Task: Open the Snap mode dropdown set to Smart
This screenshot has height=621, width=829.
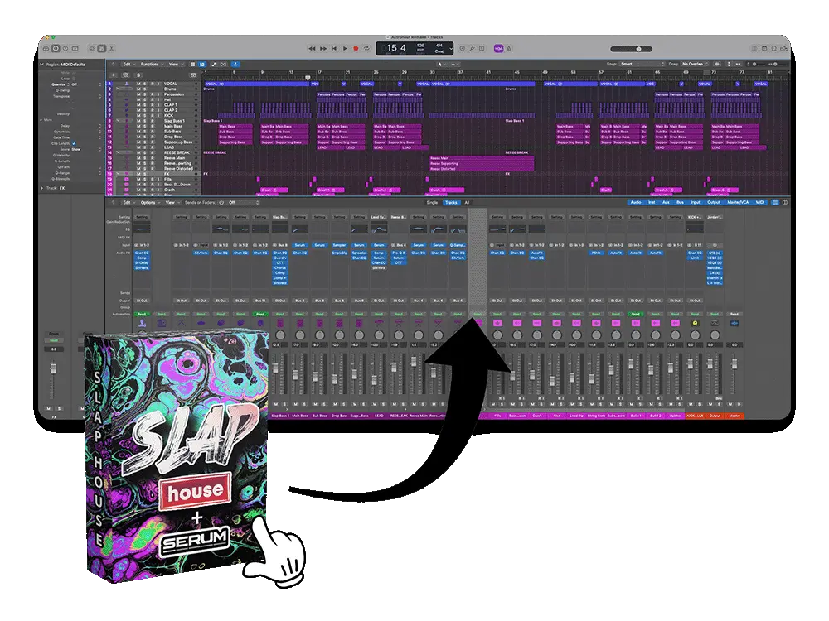Action: (640, 62)
